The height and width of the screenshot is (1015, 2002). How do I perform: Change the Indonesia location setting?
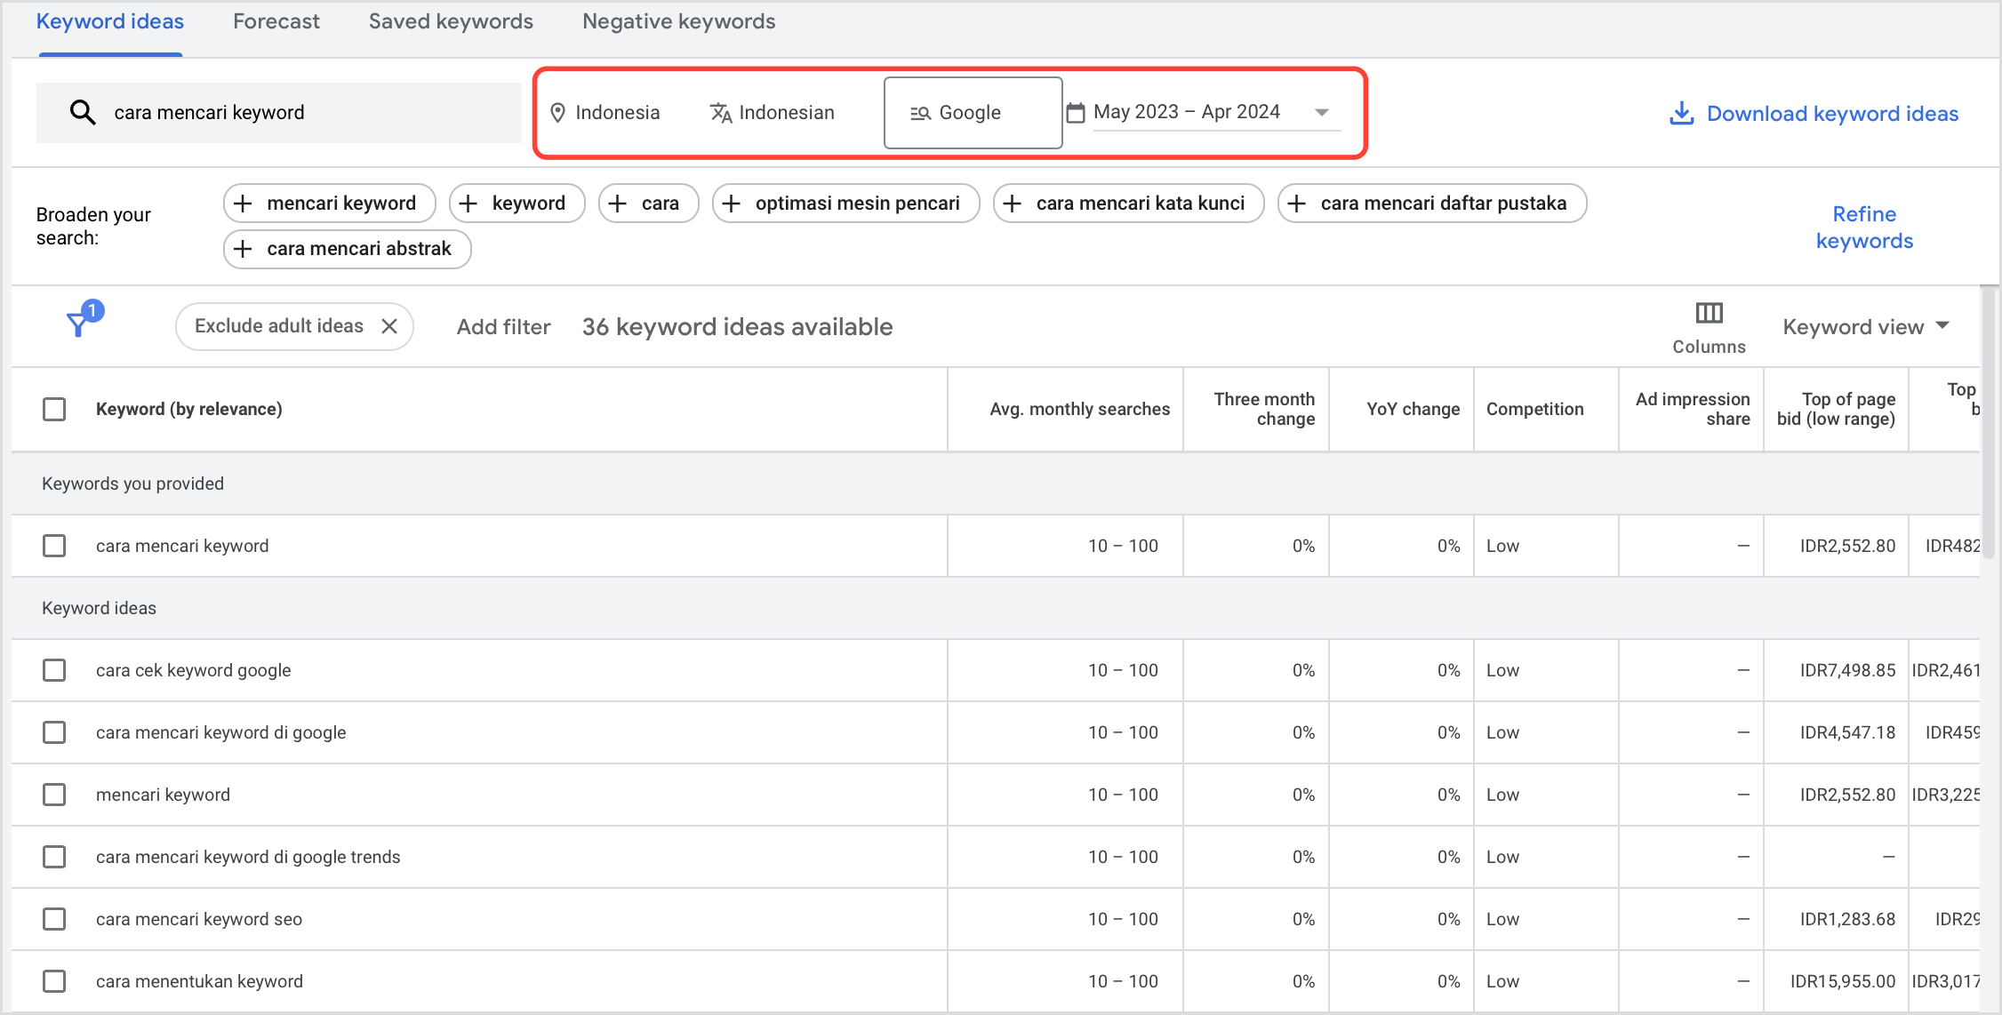click(x=605, y=113)
